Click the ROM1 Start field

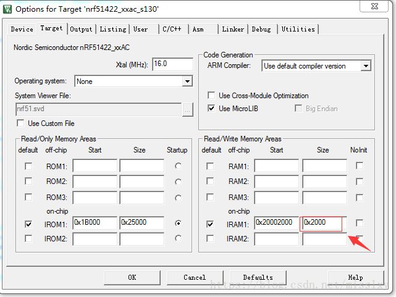coord(95,165)
